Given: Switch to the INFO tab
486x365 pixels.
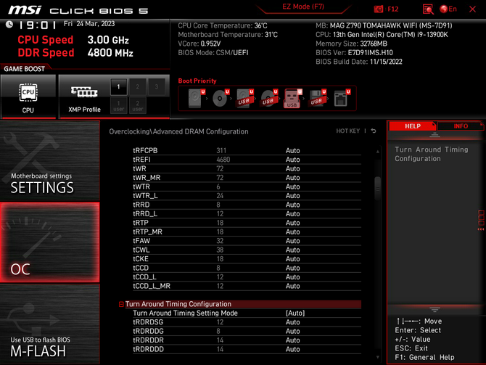Looking at the screenshot, I should tap(461, 126).
